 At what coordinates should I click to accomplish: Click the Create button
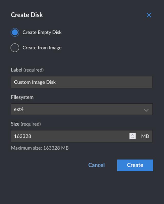[x=135, y=165]
